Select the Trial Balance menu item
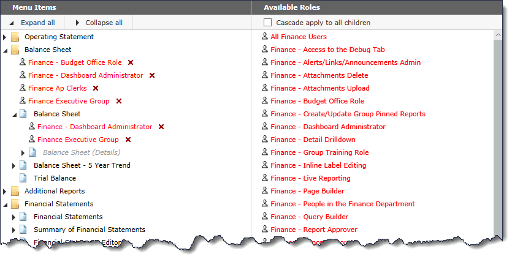 (x=55, y=178)
